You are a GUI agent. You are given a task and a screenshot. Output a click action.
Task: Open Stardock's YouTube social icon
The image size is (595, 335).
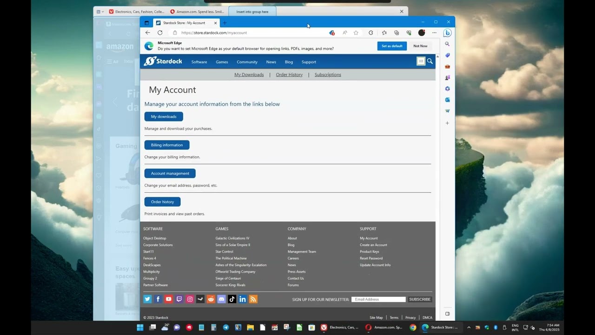[169, 299]
